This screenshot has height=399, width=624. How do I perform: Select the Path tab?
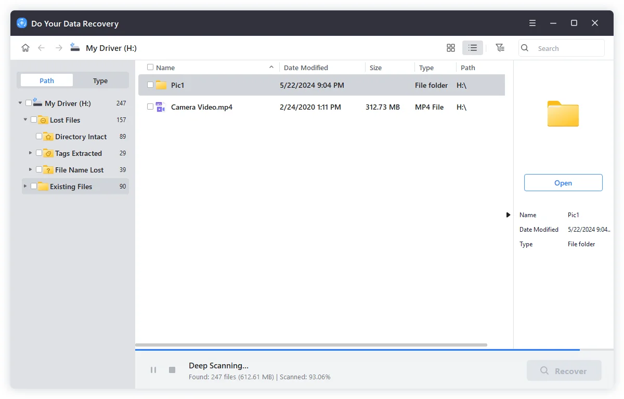tap(46, 80)
